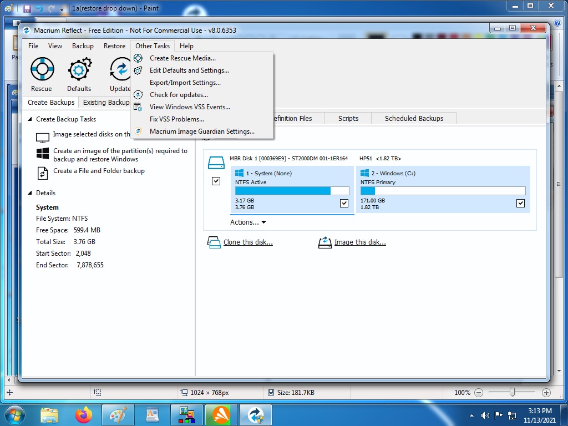Open the Scripts tab
This screenshot has height=426, width=568.
point(348,119)
